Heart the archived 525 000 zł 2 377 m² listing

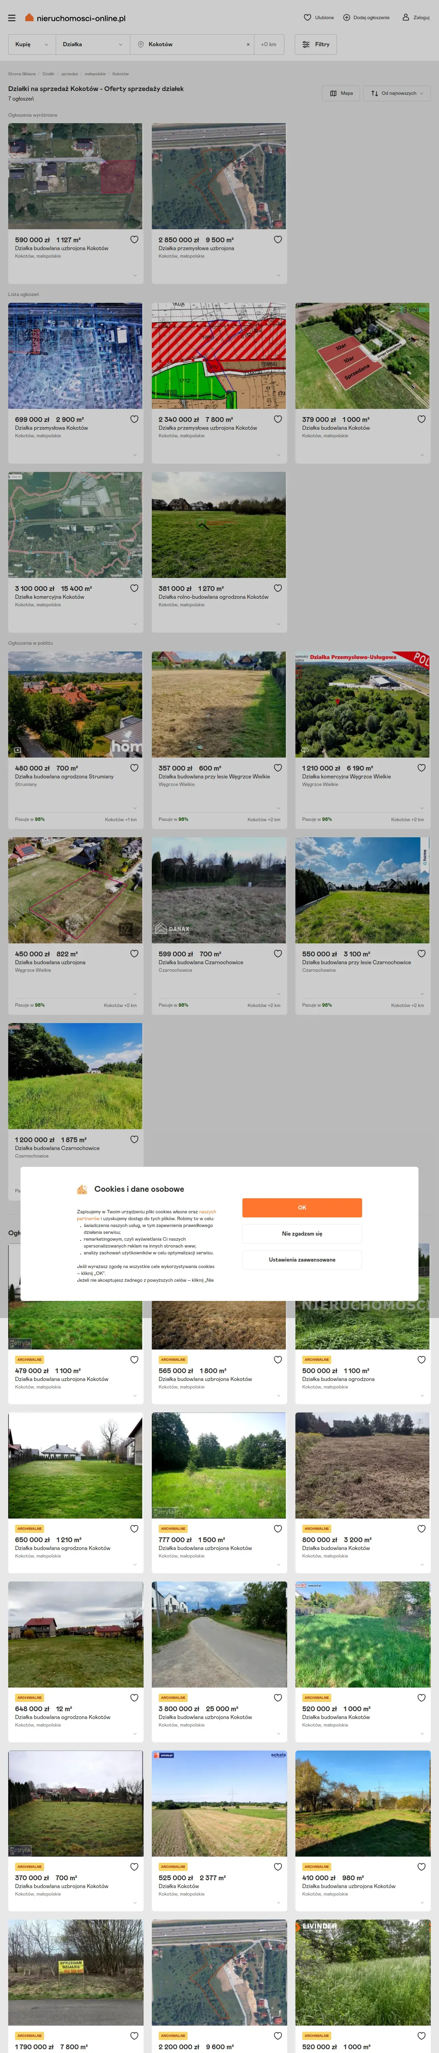[277, 1867]
